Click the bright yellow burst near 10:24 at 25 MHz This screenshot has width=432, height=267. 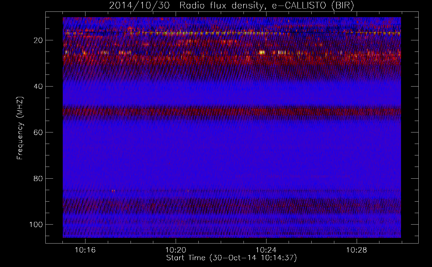pyautogui.click(x=262, y=52)
